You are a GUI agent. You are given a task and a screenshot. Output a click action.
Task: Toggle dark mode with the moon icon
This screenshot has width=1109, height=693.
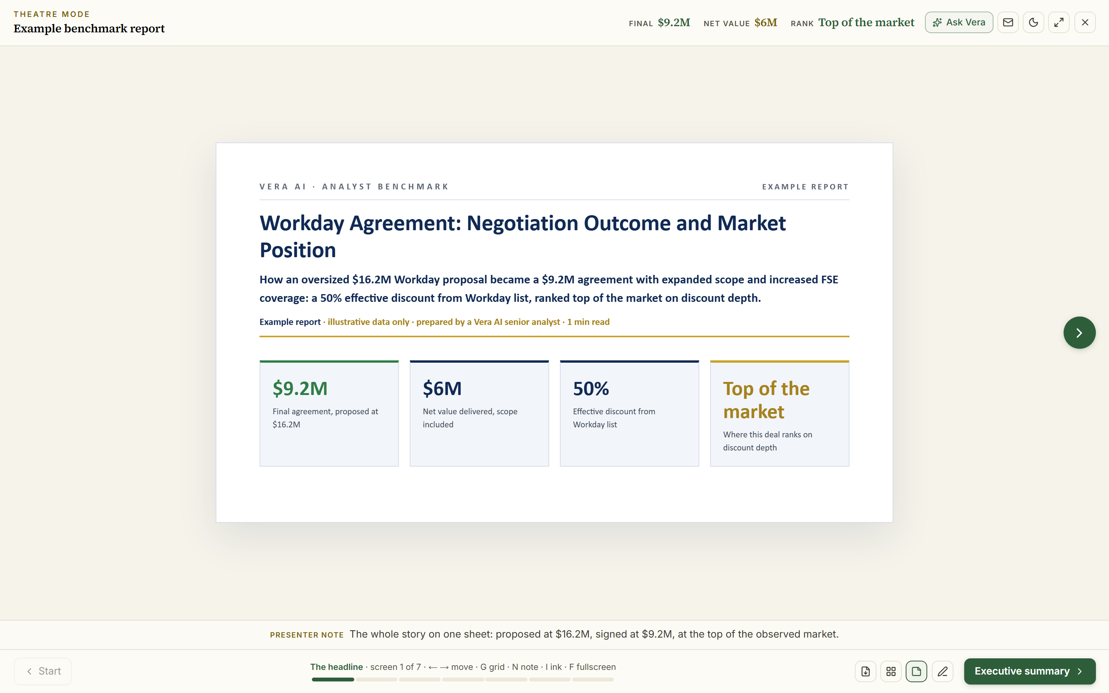click(1034, 22)
